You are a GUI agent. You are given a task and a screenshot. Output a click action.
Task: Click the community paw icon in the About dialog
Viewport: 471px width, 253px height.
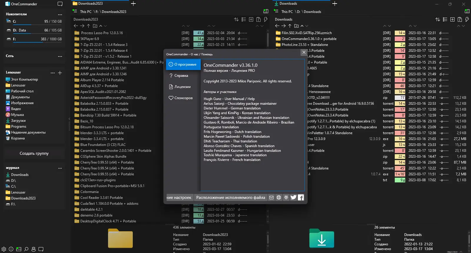point(286,197)
